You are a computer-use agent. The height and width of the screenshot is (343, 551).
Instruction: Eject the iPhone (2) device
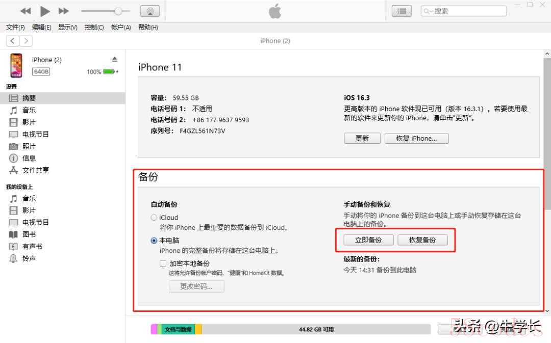115,59
